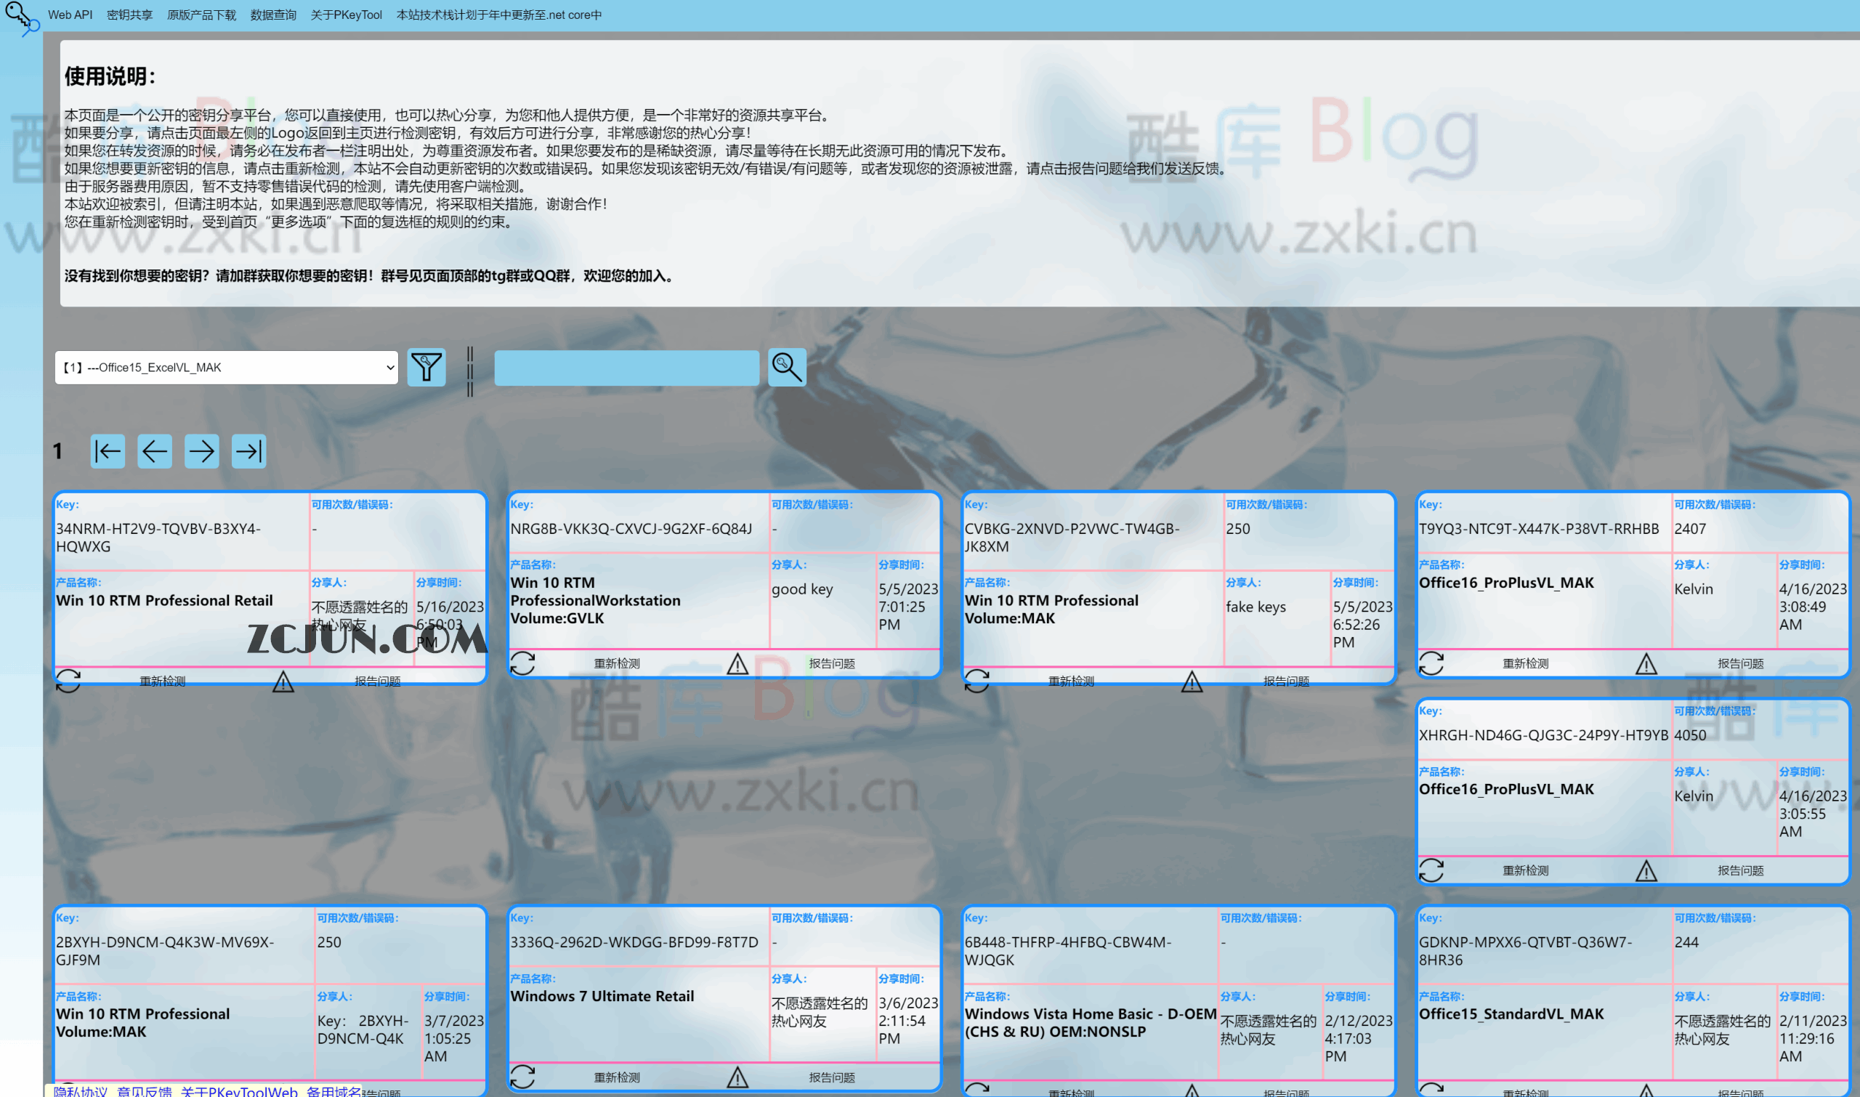Image resolution: width=1860 pixels, height=1097 pixels.
Task: Click 重新检测 on the CVBKG-2XNVD card
Action: (x=1071, y=681)
